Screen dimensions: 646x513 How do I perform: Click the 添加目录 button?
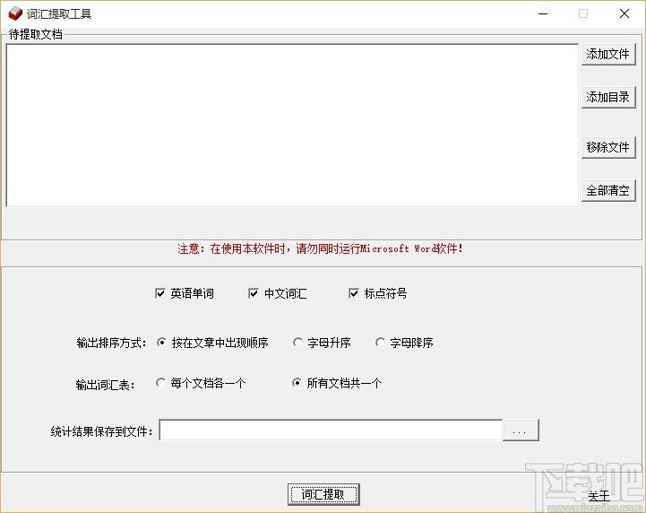608,98
